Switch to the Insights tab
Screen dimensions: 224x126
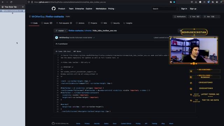(x=128, y=23)
